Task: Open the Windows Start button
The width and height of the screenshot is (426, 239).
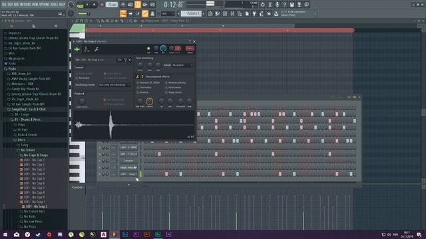Action: coord(5,234)
